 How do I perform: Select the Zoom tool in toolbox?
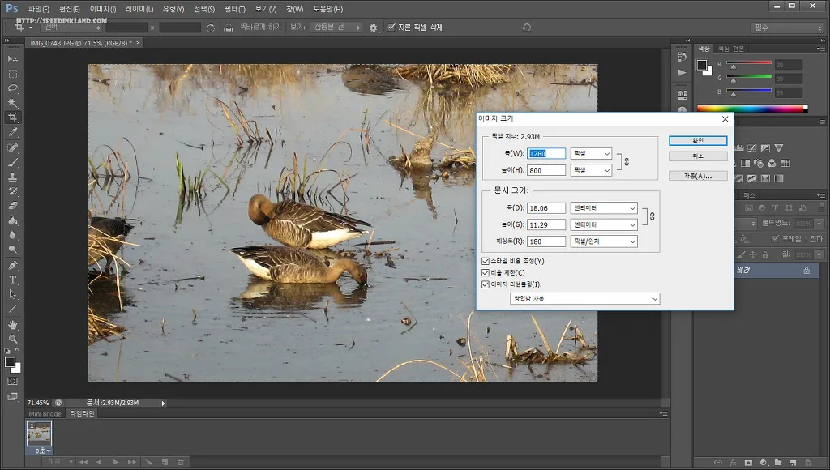pyautogui.click(x=13, y=339)
